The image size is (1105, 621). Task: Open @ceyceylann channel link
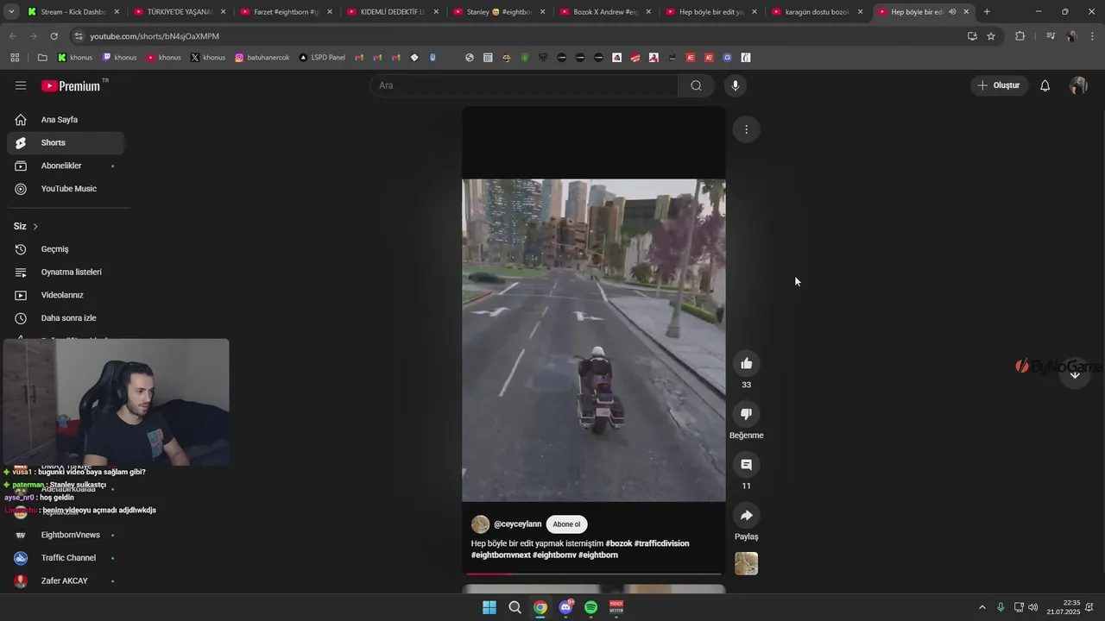click(x=517, y=524)
